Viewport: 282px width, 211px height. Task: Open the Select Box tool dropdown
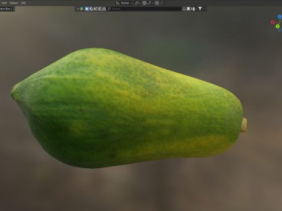pos(6,9)
